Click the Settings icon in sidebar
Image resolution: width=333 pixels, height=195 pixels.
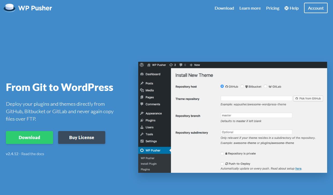pos(142,141)
